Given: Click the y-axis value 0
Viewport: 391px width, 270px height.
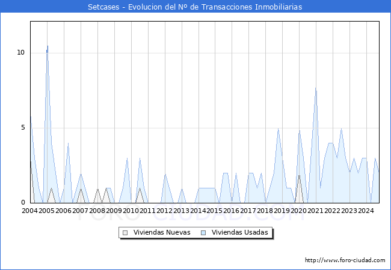Looking at the screenshot, I should point(23,203).
